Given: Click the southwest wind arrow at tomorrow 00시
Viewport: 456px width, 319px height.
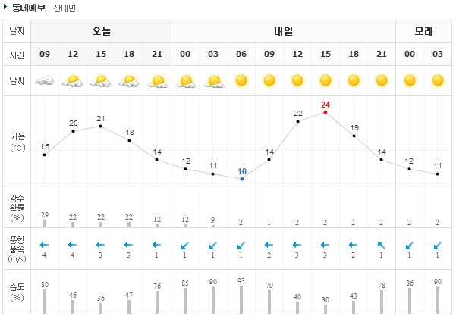Looking at the screenshot, I should tap(185, 245).
